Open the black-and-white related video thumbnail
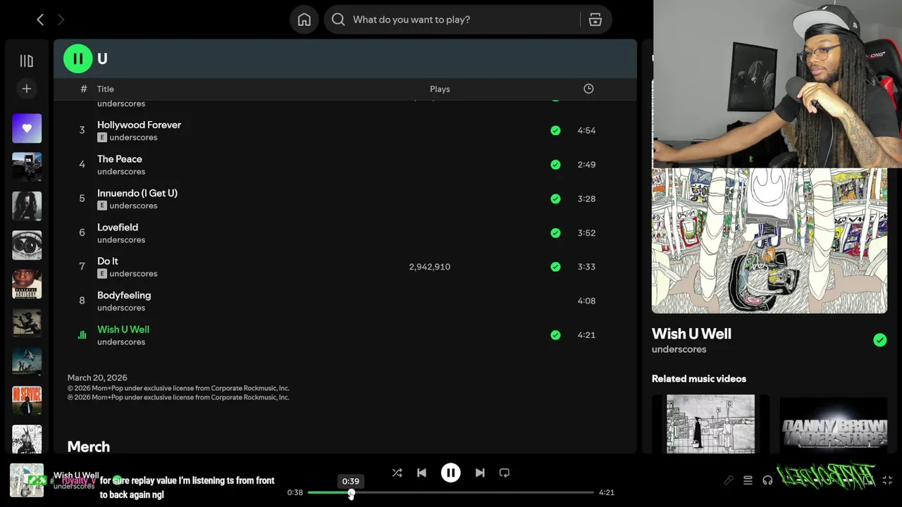 [x=710, y=424]
